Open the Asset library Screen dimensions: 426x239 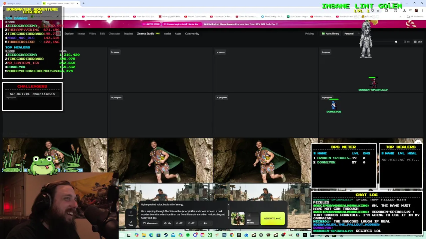(330, 34)
